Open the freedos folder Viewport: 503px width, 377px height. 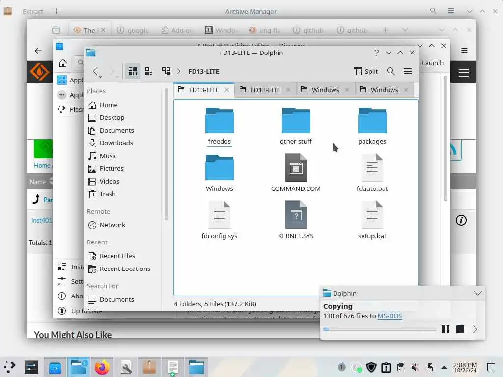click(220, 126)
